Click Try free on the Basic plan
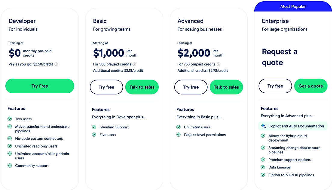 (106, 87)
